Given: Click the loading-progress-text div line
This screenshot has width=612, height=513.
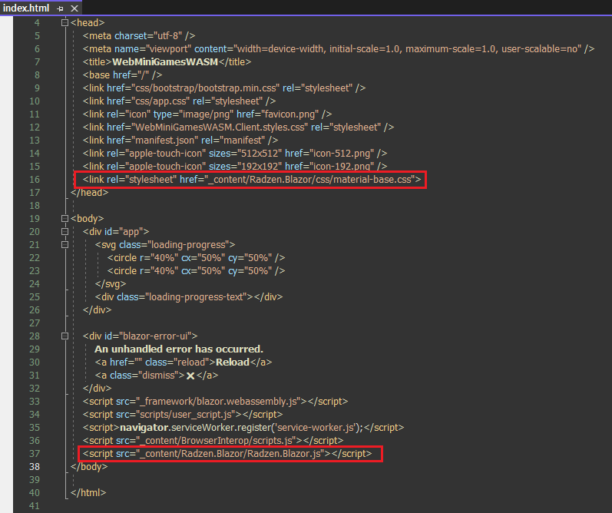Looking at the screenshot, I should tap(189, 297).
